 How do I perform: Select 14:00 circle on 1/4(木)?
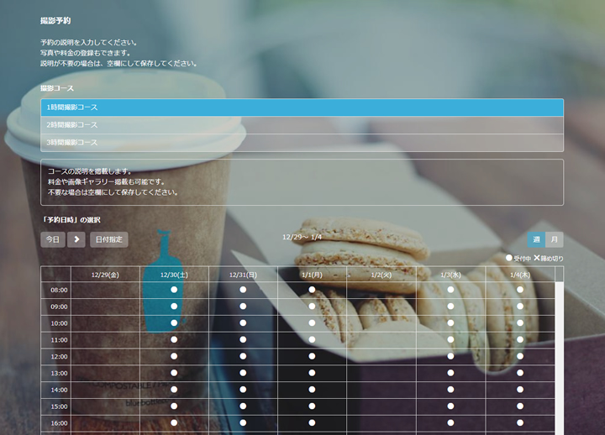click(519, 390)
